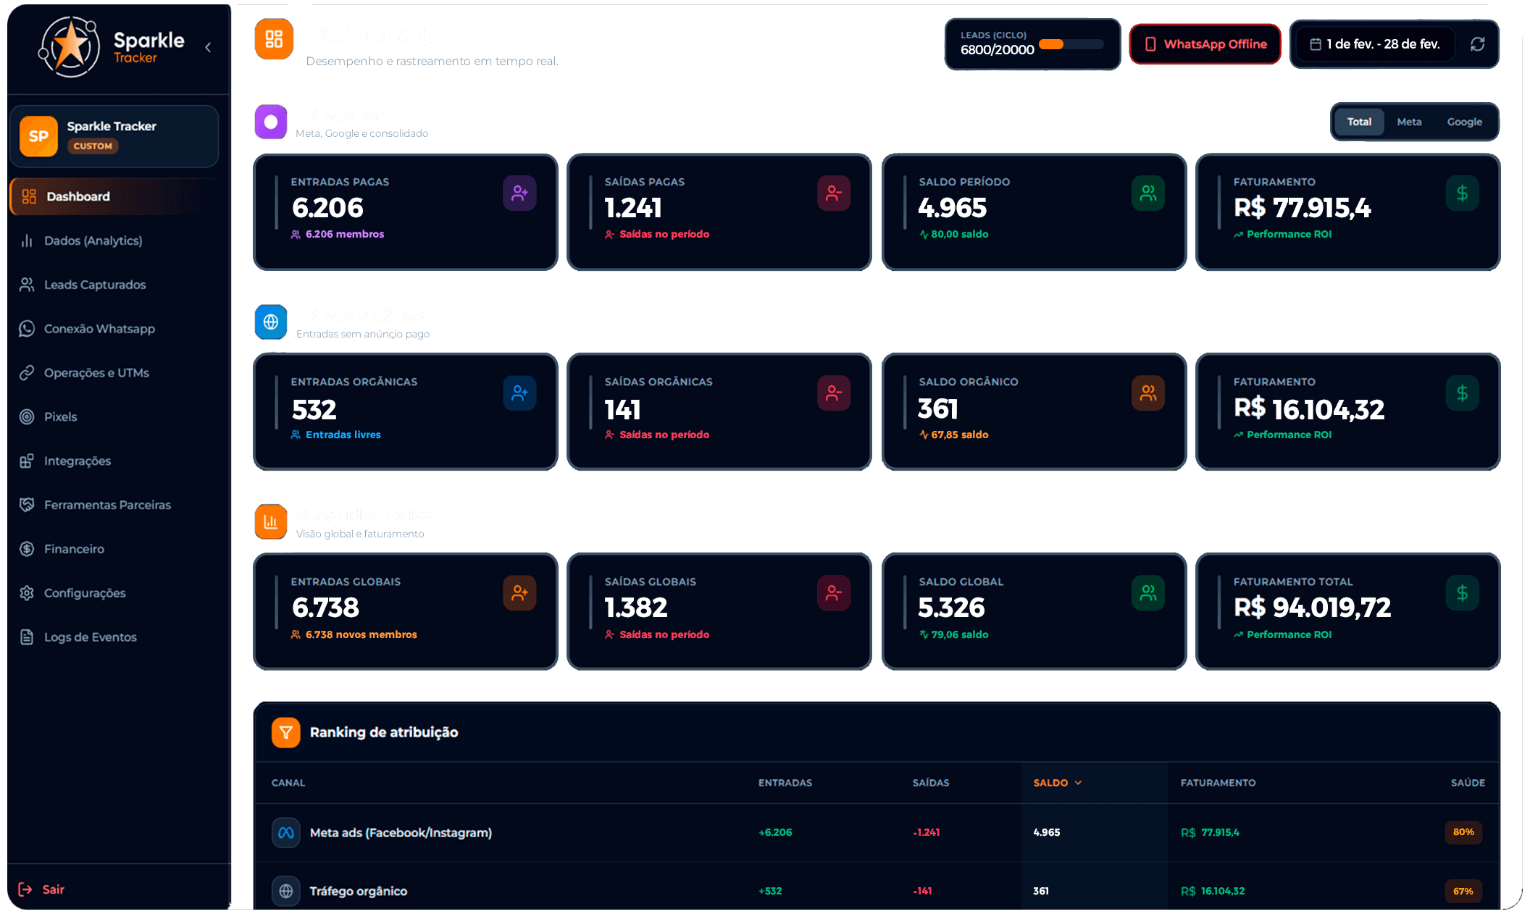Screen dimensions: 1530x914
Task: Go to Conexão Whatsapp page
Action: click(99, 329)
